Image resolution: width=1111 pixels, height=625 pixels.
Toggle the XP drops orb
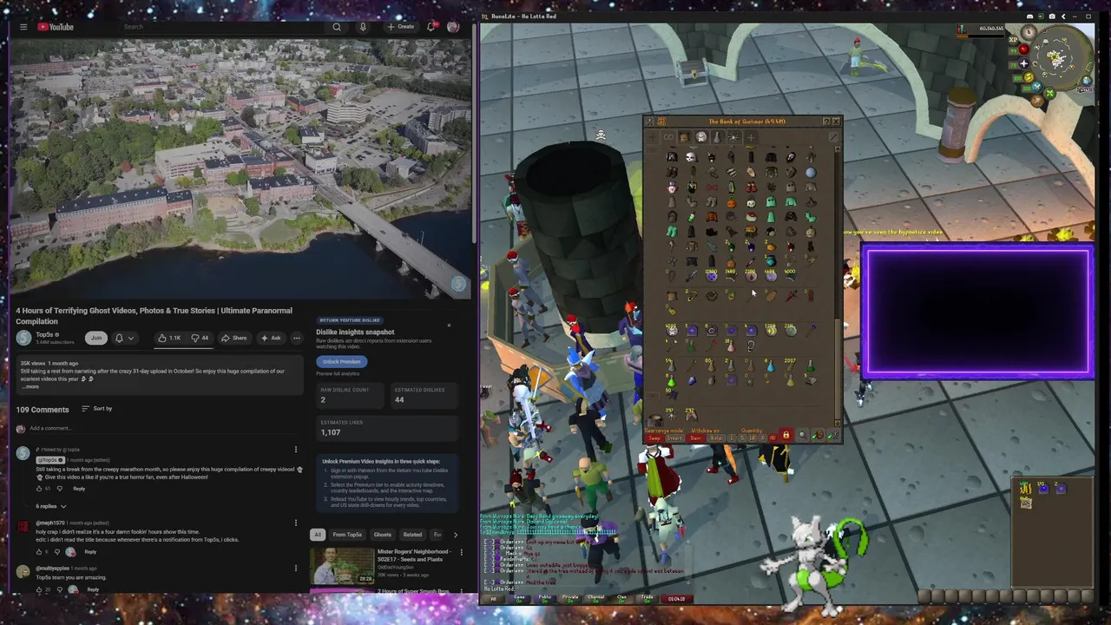(1013, 40)
